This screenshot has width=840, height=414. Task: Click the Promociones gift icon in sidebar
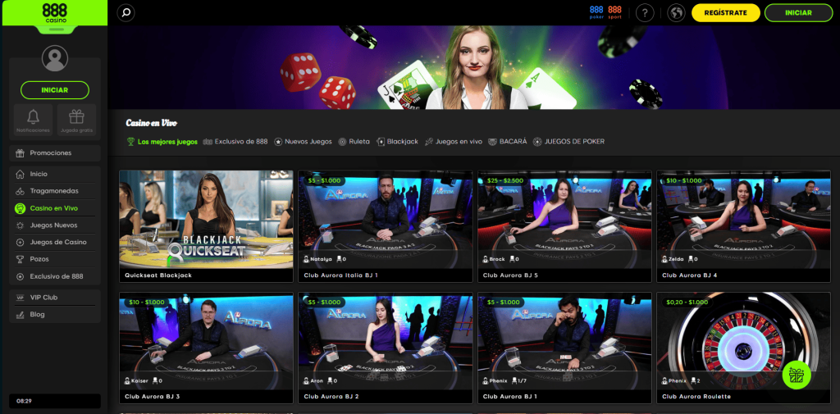pyautogui.click(x=21, y=153)
